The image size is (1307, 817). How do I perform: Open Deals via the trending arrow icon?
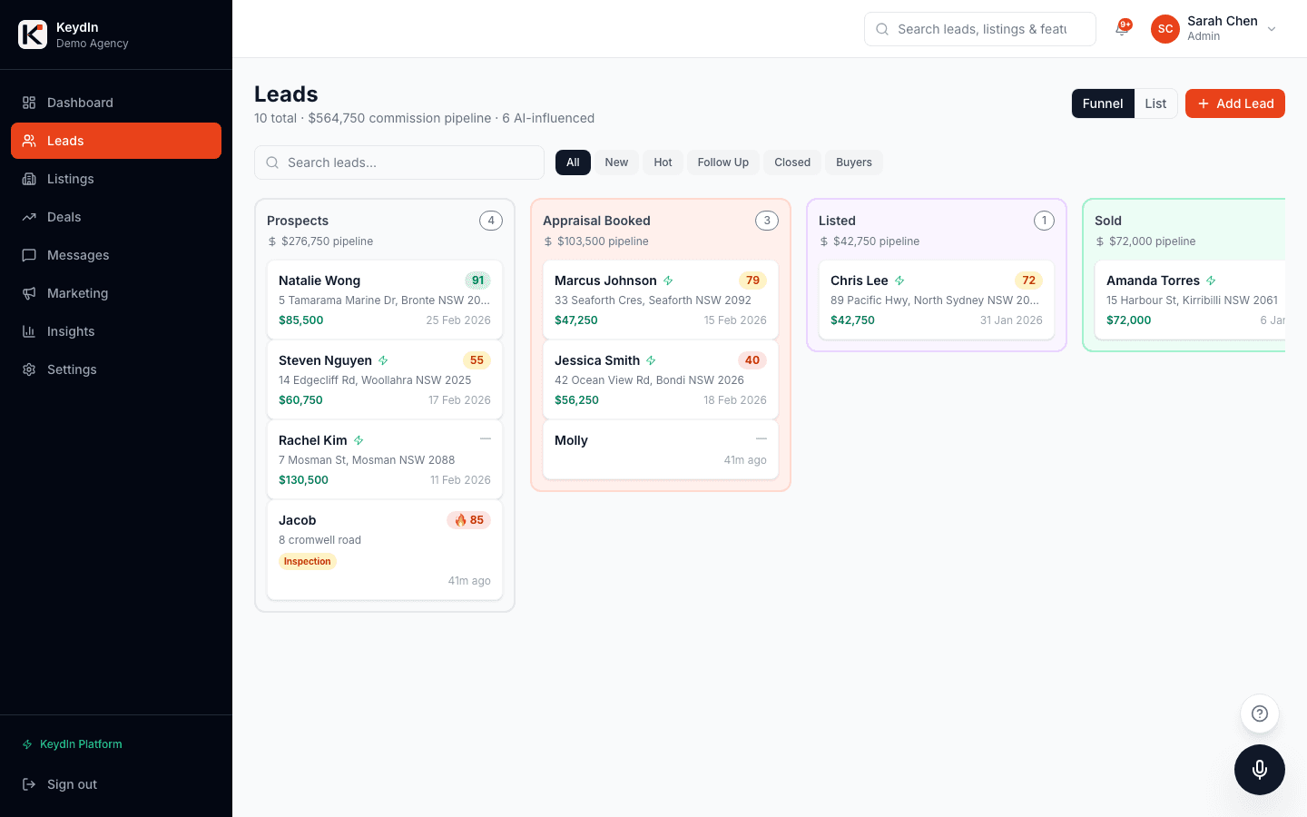tap(29, 217)
